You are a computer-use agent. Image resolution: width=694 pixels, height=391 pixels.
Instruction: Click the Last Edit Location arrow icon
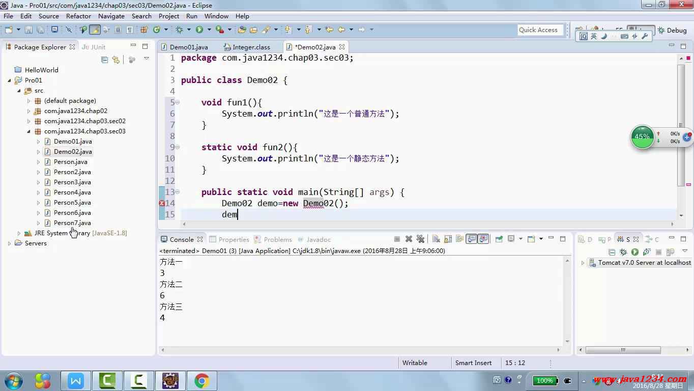coord(329,30)
